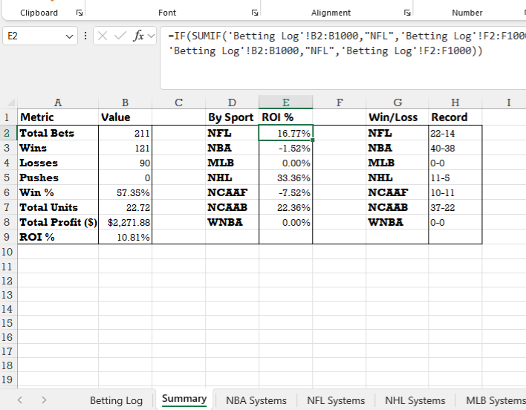526x410 pixels.
Task: Select the 'Losses' label cell
Action: click(58, 163)
